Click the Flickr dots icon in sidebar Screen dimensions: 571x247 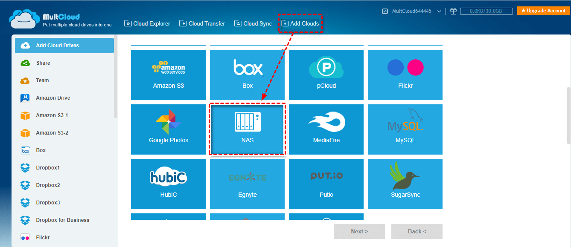tap(25, 238)
